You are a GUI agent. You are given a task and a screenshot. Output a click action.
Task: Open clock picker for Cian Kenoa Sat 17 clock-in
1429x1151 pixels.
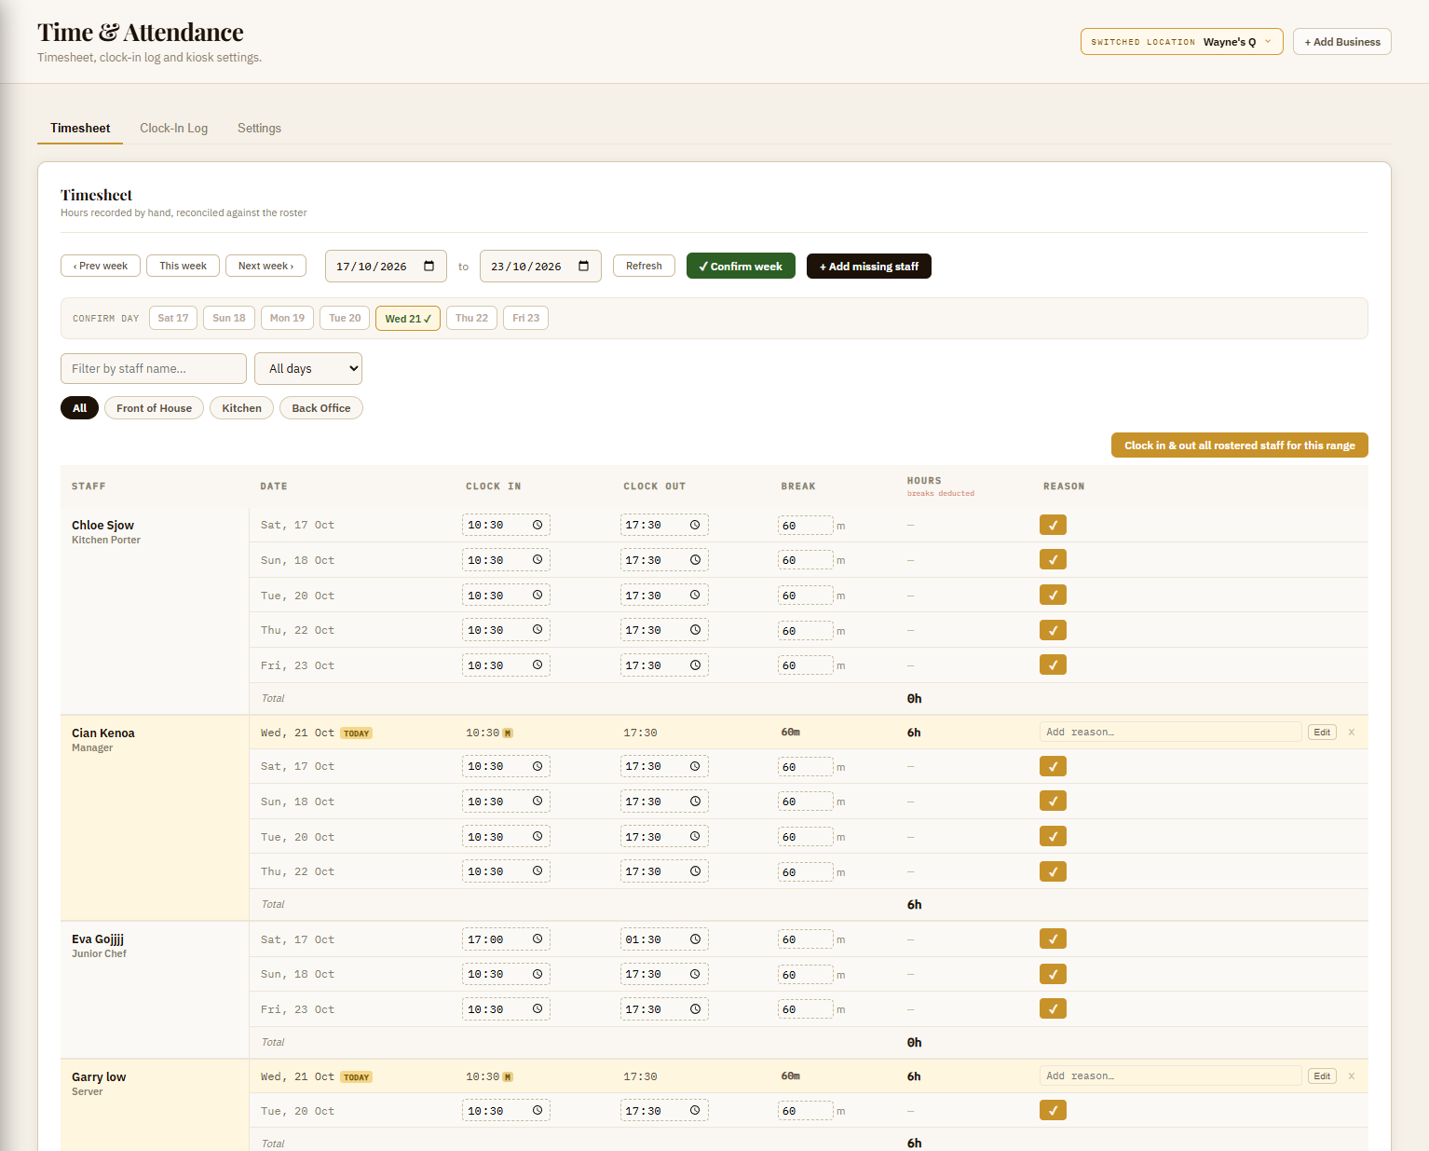coord(538,767)
